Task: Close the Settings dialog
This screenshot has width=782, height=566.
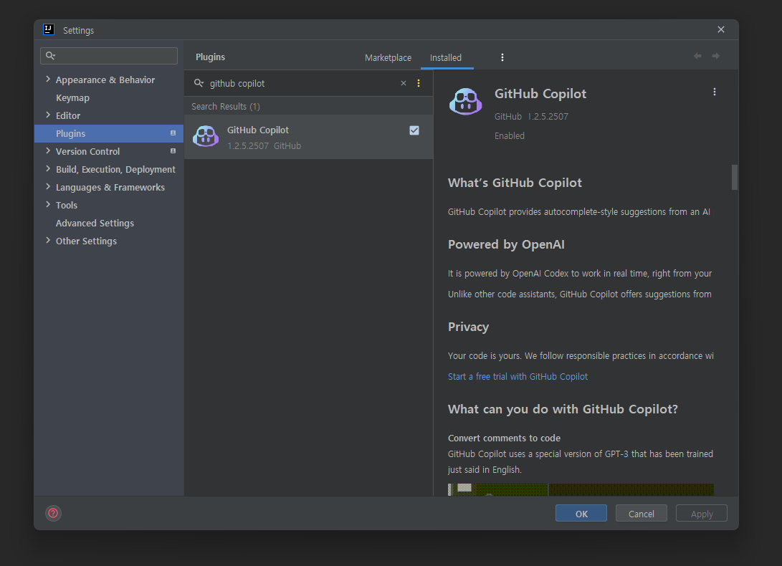Action: (x=720, y=29)
